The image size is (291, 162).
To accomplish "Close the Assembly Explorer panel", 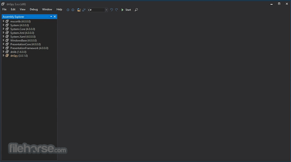I will click(55, 17).
